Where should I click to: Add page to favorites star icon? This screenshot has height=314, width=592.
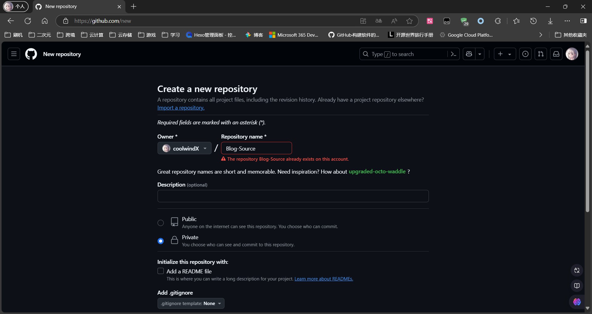(409, 21)
